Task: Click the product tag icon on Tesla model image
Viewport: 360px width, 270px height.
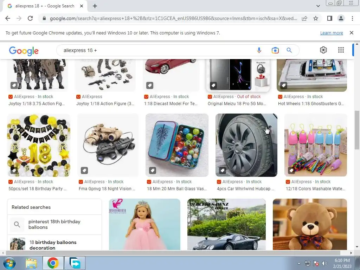Action: [150, 85]
